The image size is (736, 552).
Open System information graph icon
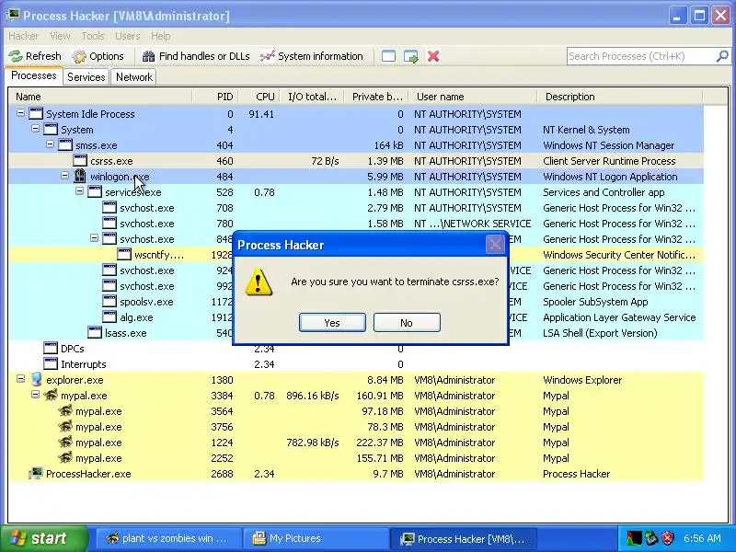click(267, 56)
